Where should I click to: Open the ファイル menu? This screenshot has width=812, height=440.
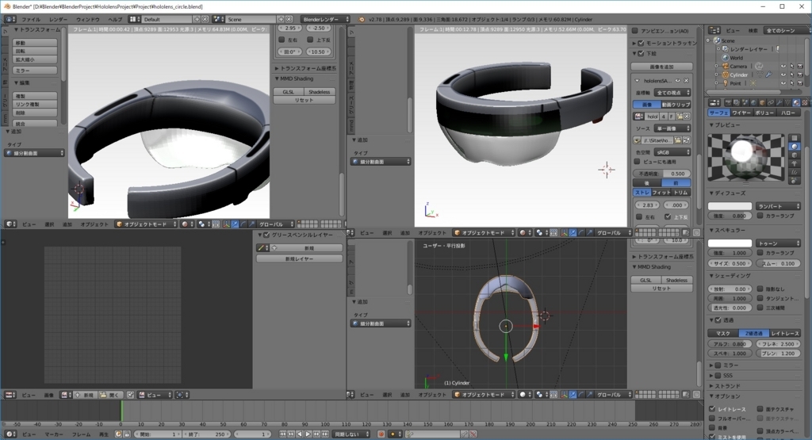tap(31, 19)
